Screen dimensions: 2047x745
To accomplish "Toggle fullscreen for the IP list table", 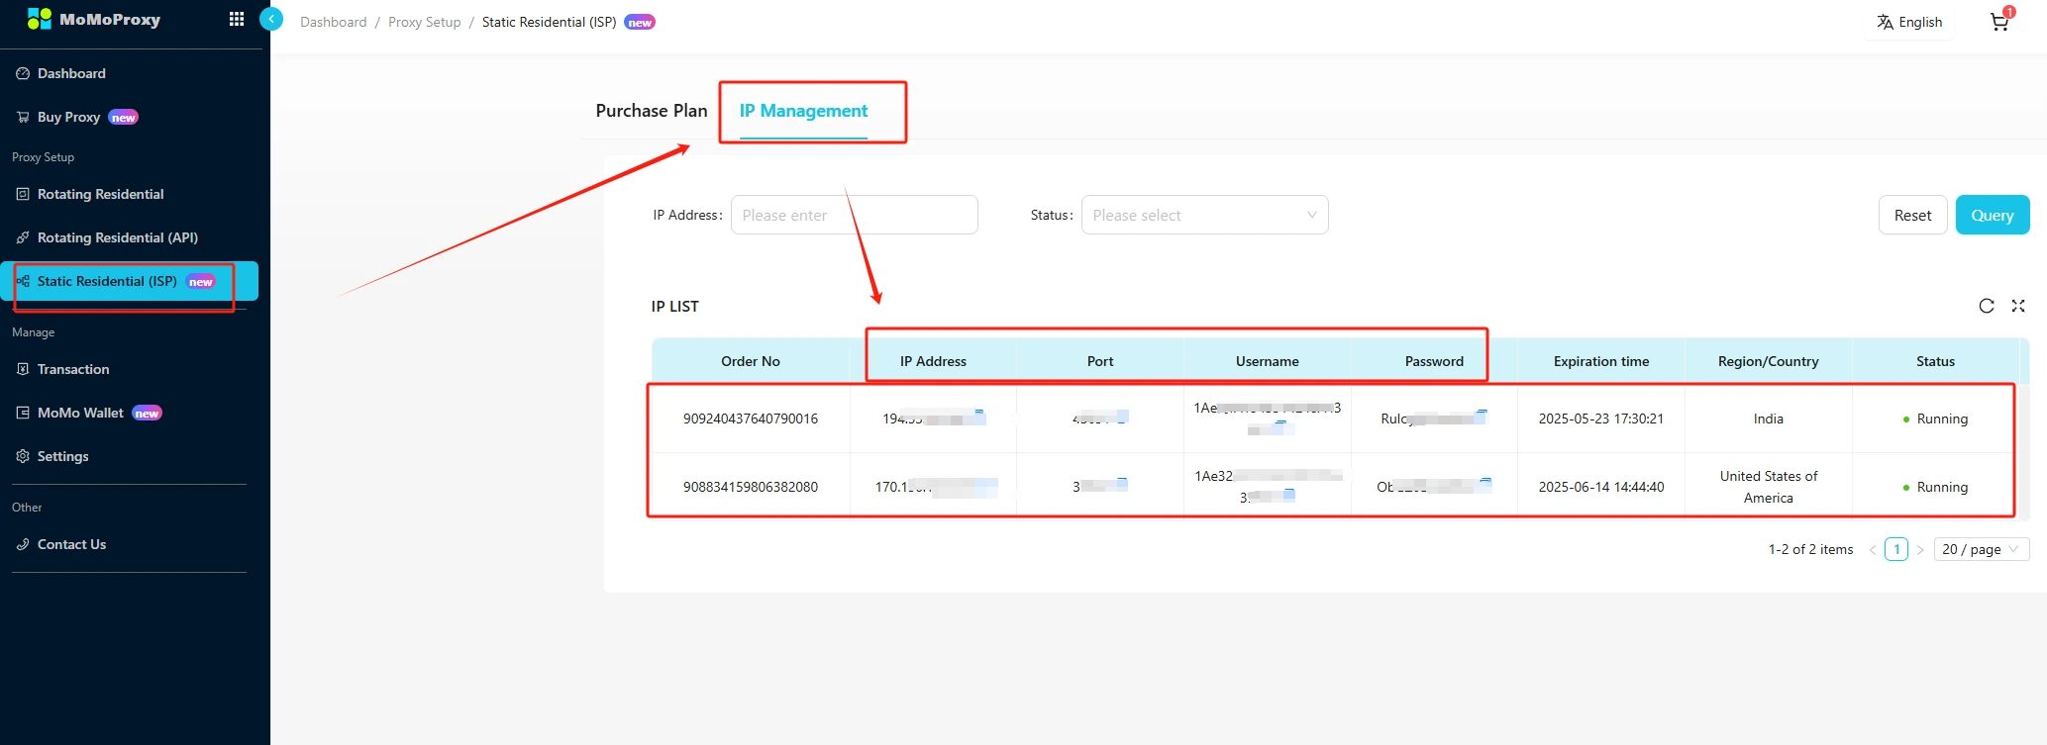I will [2017, 306].
